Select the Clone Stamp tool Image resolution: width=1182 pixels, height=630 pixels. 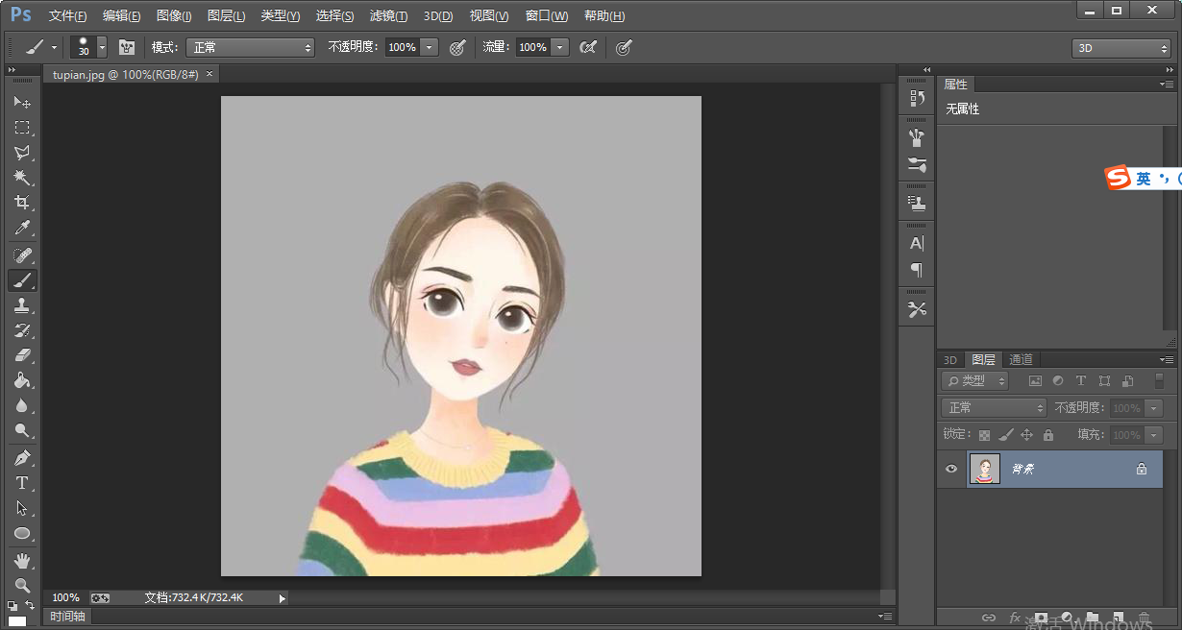coord(21,305)
